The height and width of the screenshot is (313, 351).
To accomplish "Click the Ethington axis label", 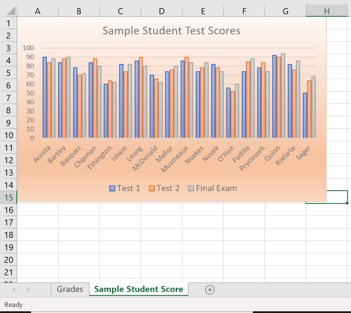I will click(x=99, y=158).
